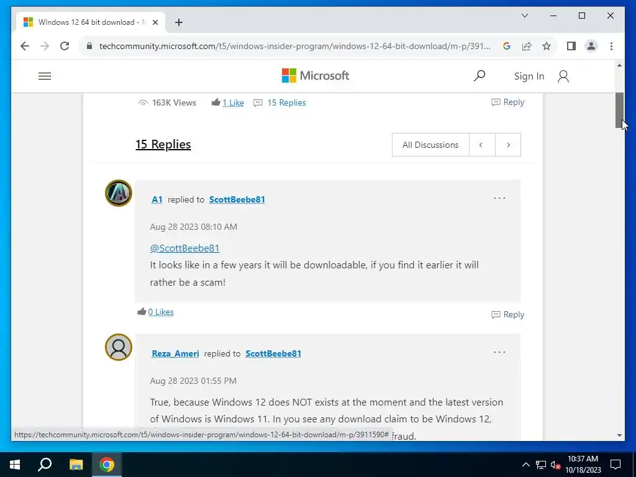
Task: Open the Windows Start menu
Action: 15,465
